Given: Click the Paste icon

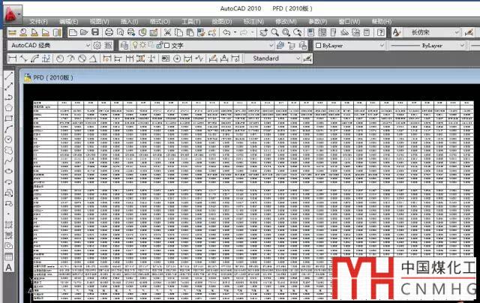Looking at the screenshot, I should point(190,32).
